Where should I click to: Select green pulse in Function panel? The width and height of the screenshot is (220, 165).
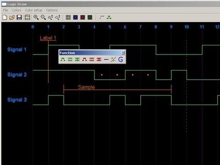click(x=63, y=60)
